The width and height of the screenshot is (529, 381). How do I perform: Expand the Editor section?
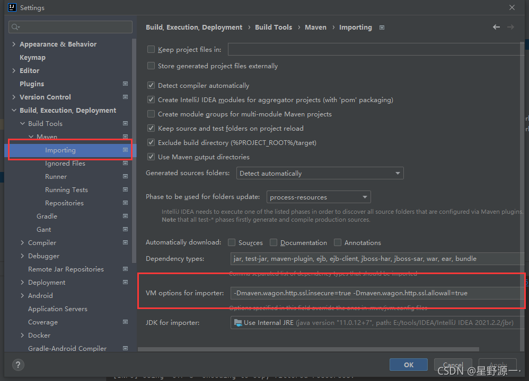pos(14,70)
